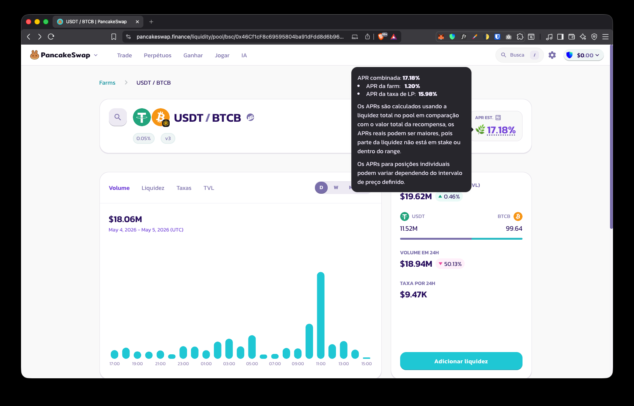Click the Brave Shields lion icon
The image size is (634, 406).
pyautogui.click(x=382, y=36)
